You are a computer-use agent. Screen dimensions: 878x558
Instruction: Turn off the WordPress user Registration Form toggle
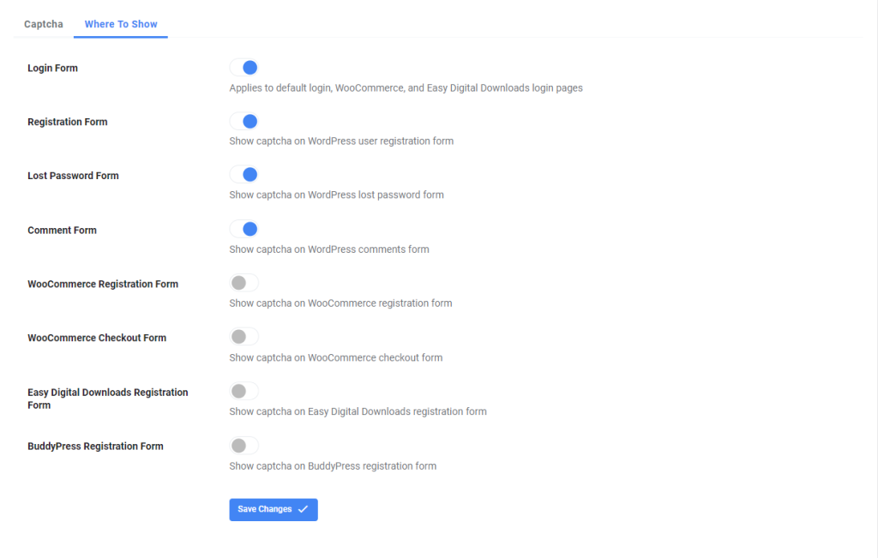(244, 122)
